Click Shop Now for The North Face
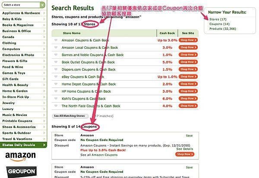 coord(188,106)
